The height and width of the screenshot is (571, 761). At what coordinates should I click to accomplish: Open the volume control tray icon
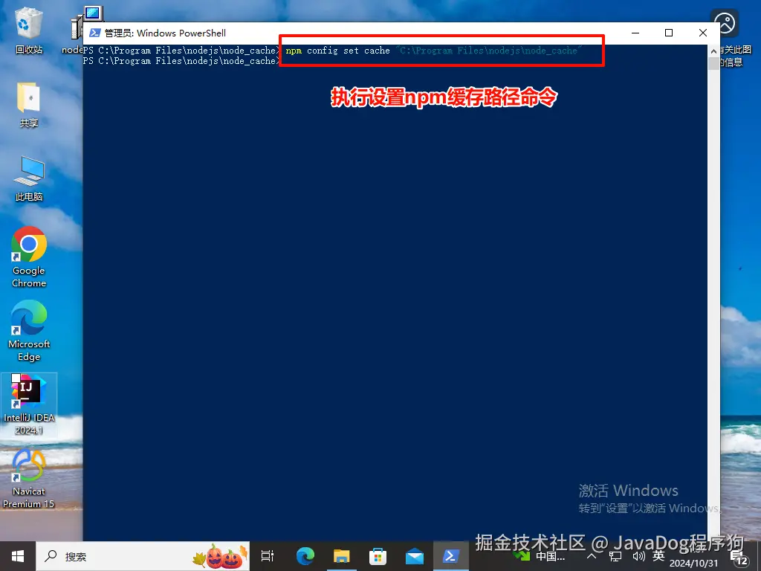coord(638,556)
